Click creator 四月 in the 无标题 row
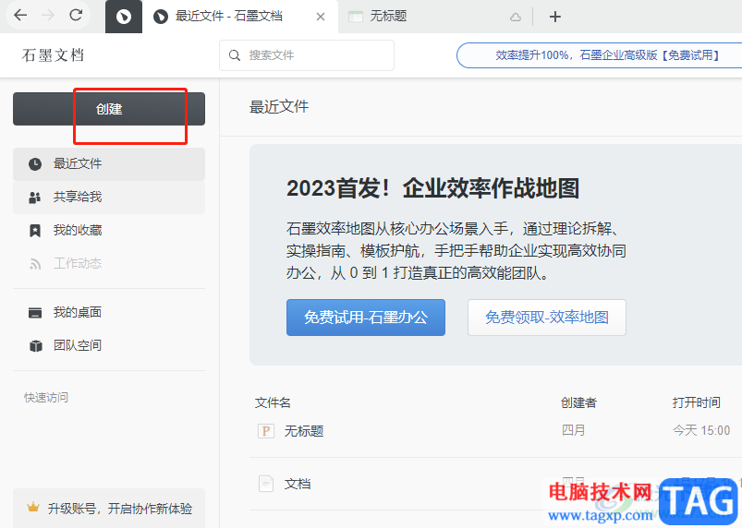The image size is (742, 528). click(x=573, y=430)
